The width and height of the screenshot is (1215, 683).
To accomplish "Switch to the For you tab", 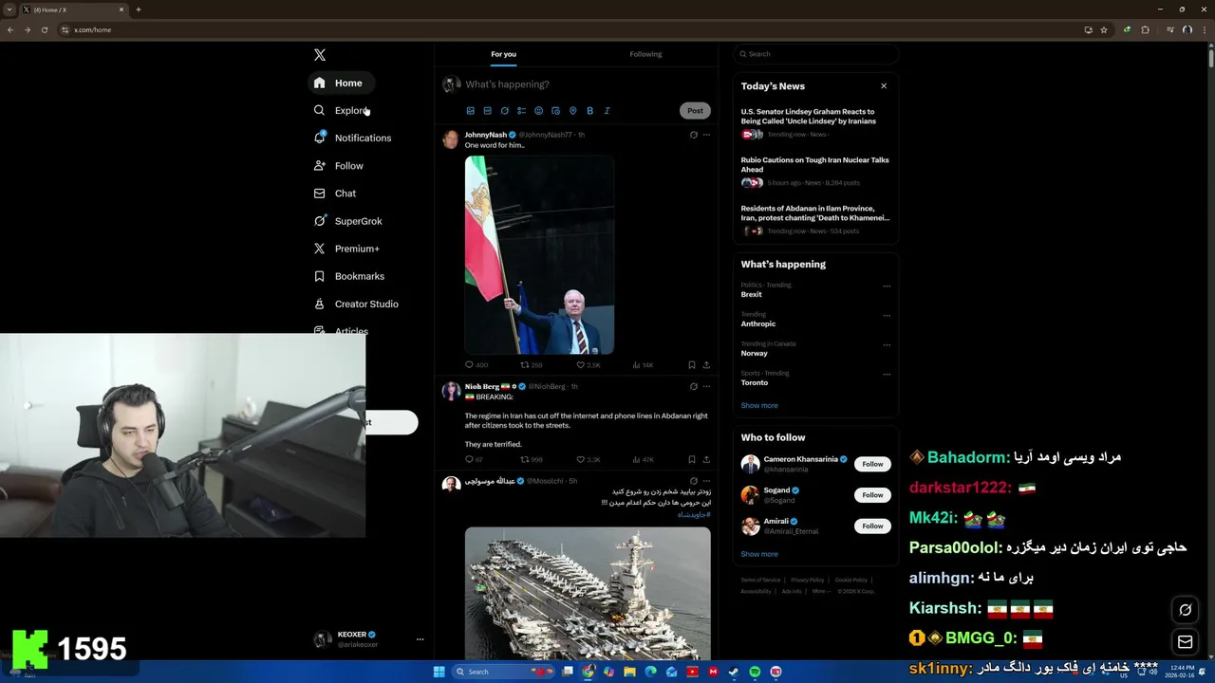I will point(503,54).
